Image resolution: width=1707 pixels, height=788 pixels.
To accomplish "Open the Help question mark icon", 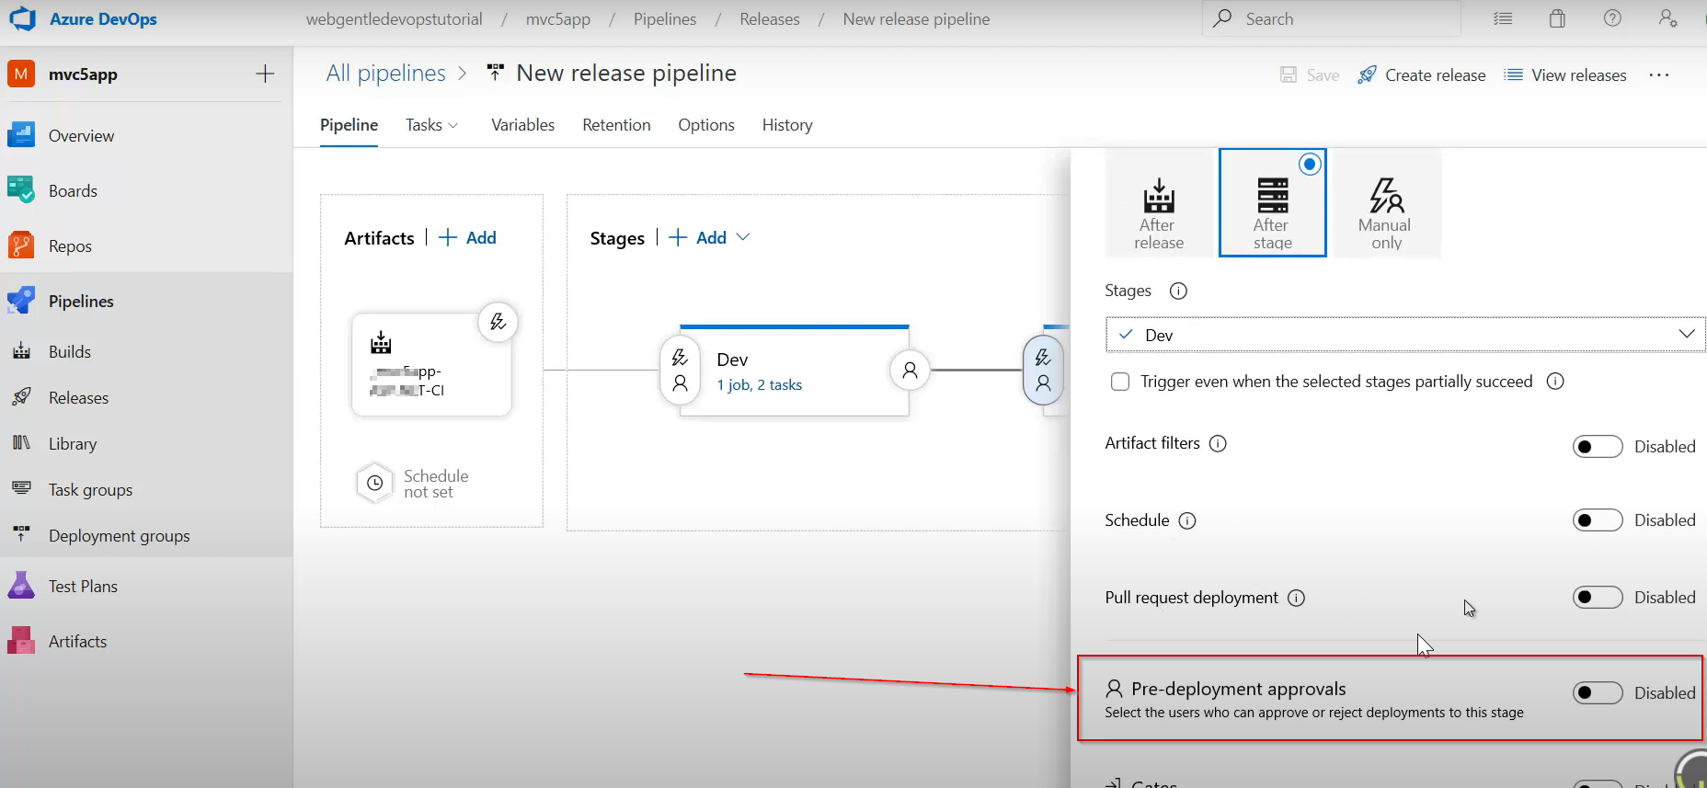I will click(1612, 18).
